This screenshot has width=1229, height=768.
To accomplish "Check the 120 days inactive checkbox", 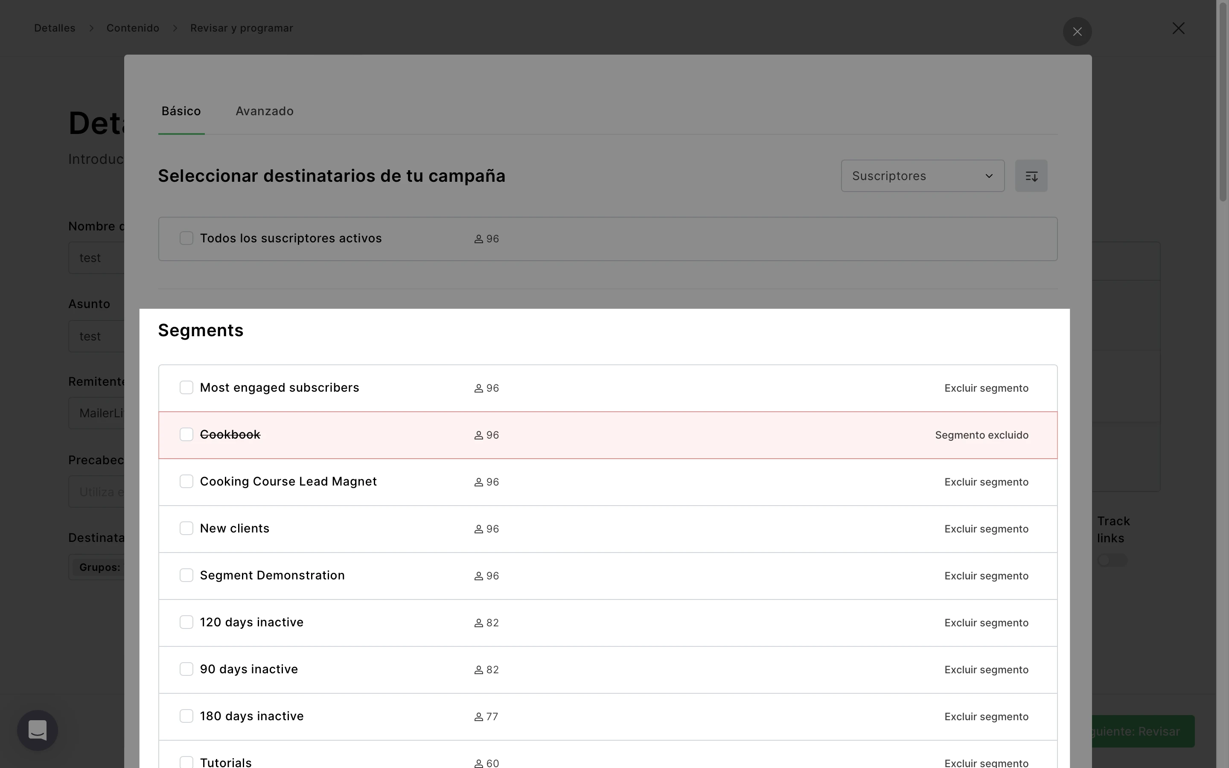I will (x=186, y=622).
